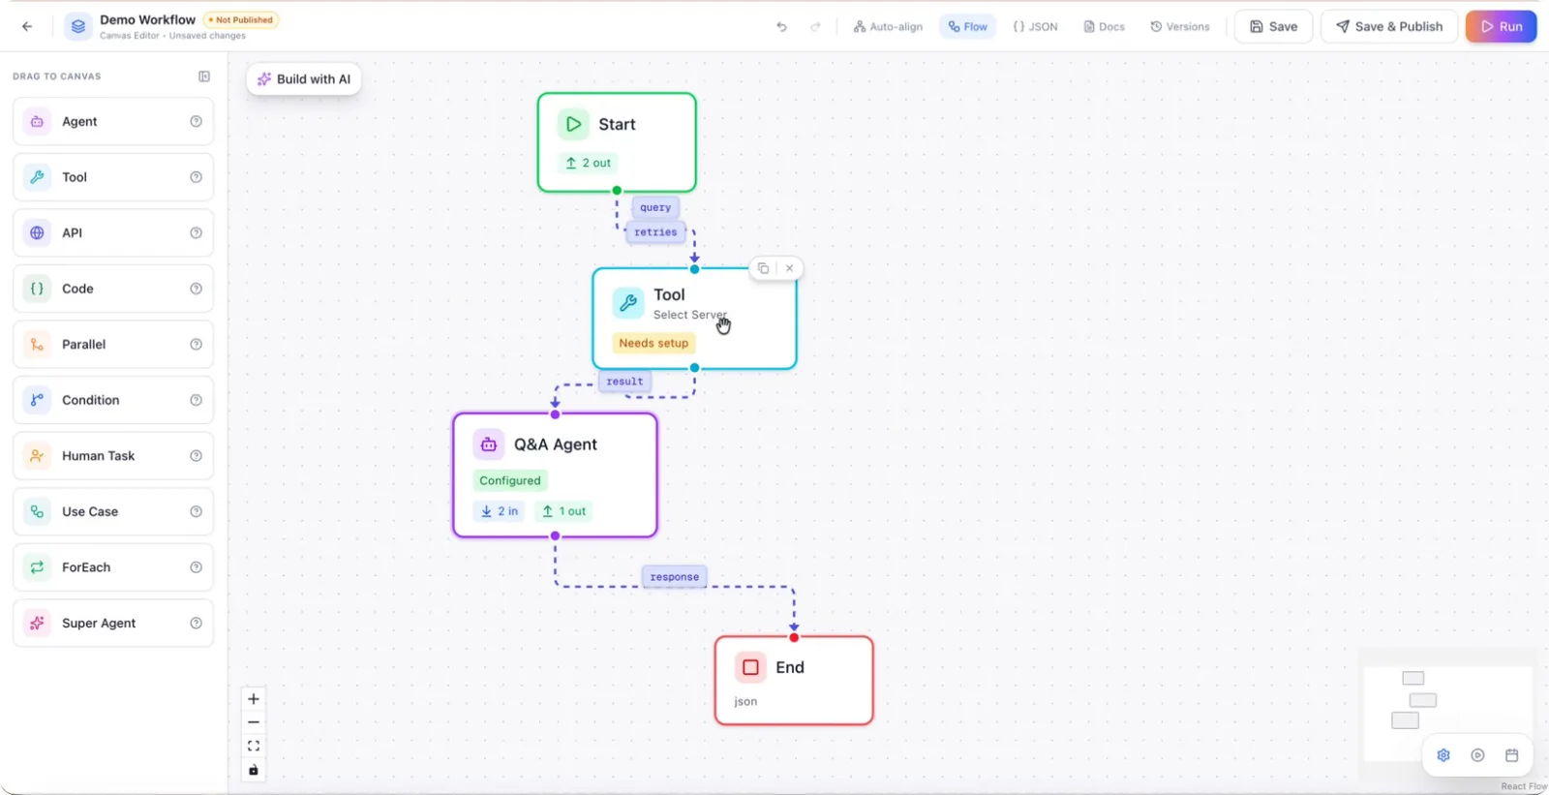The width and height of the screenshot is (1549, 795).
Task: Click Save & Publish
Action: tap(1389, 27)
